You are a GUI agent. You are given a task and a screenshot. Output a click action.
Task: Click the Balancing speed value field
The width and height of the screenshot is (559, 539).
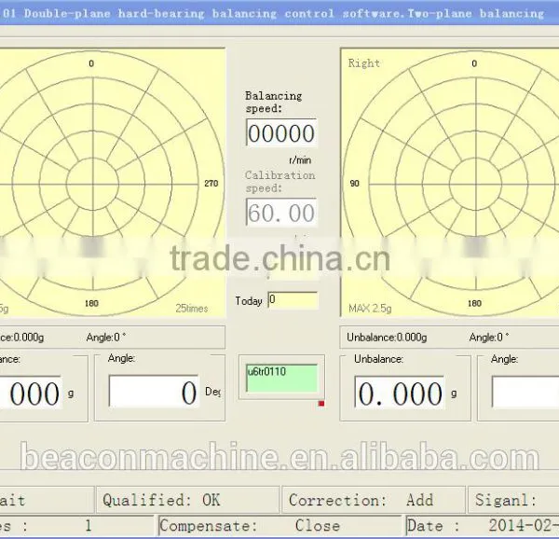[281, 132]
